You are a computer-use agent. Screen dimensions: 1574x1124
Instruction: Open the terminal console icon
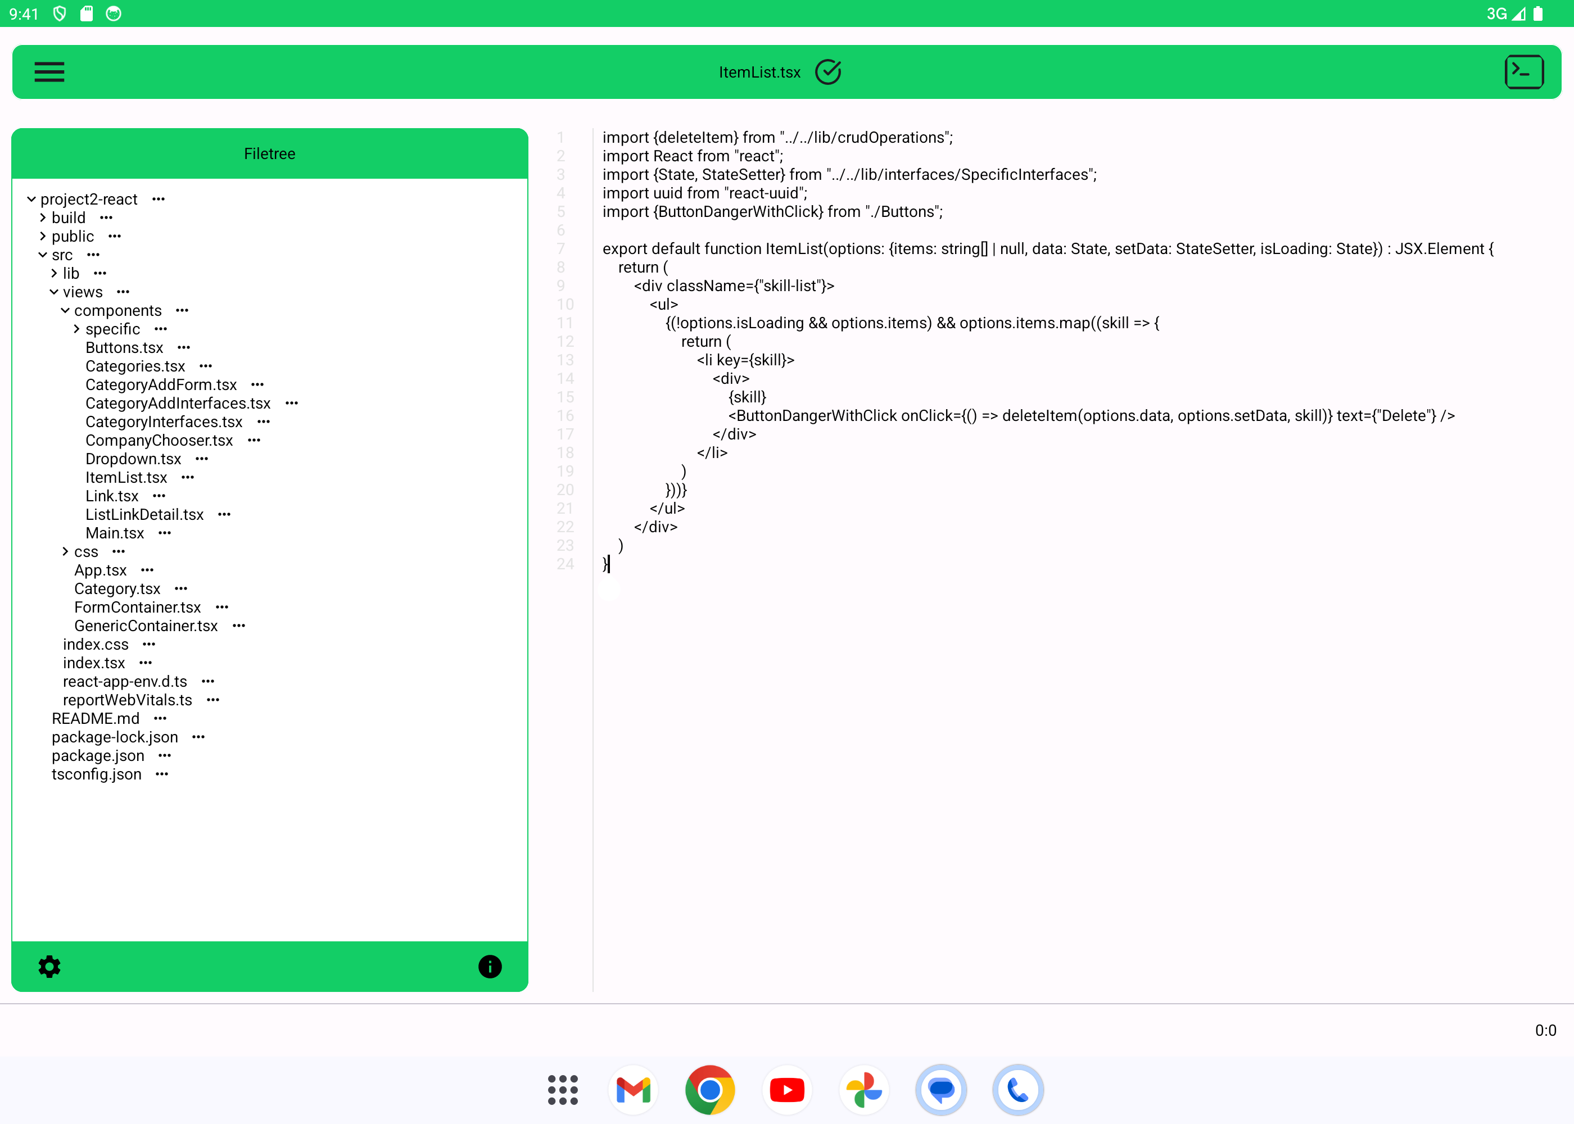[x=1523, y=72]
